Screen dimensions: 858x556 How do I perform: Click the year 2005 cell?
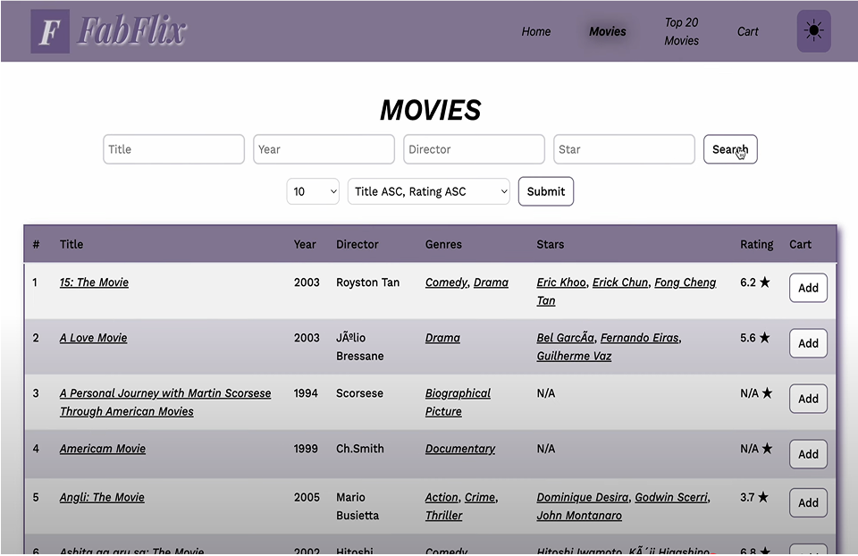click(x=307, y=497)
